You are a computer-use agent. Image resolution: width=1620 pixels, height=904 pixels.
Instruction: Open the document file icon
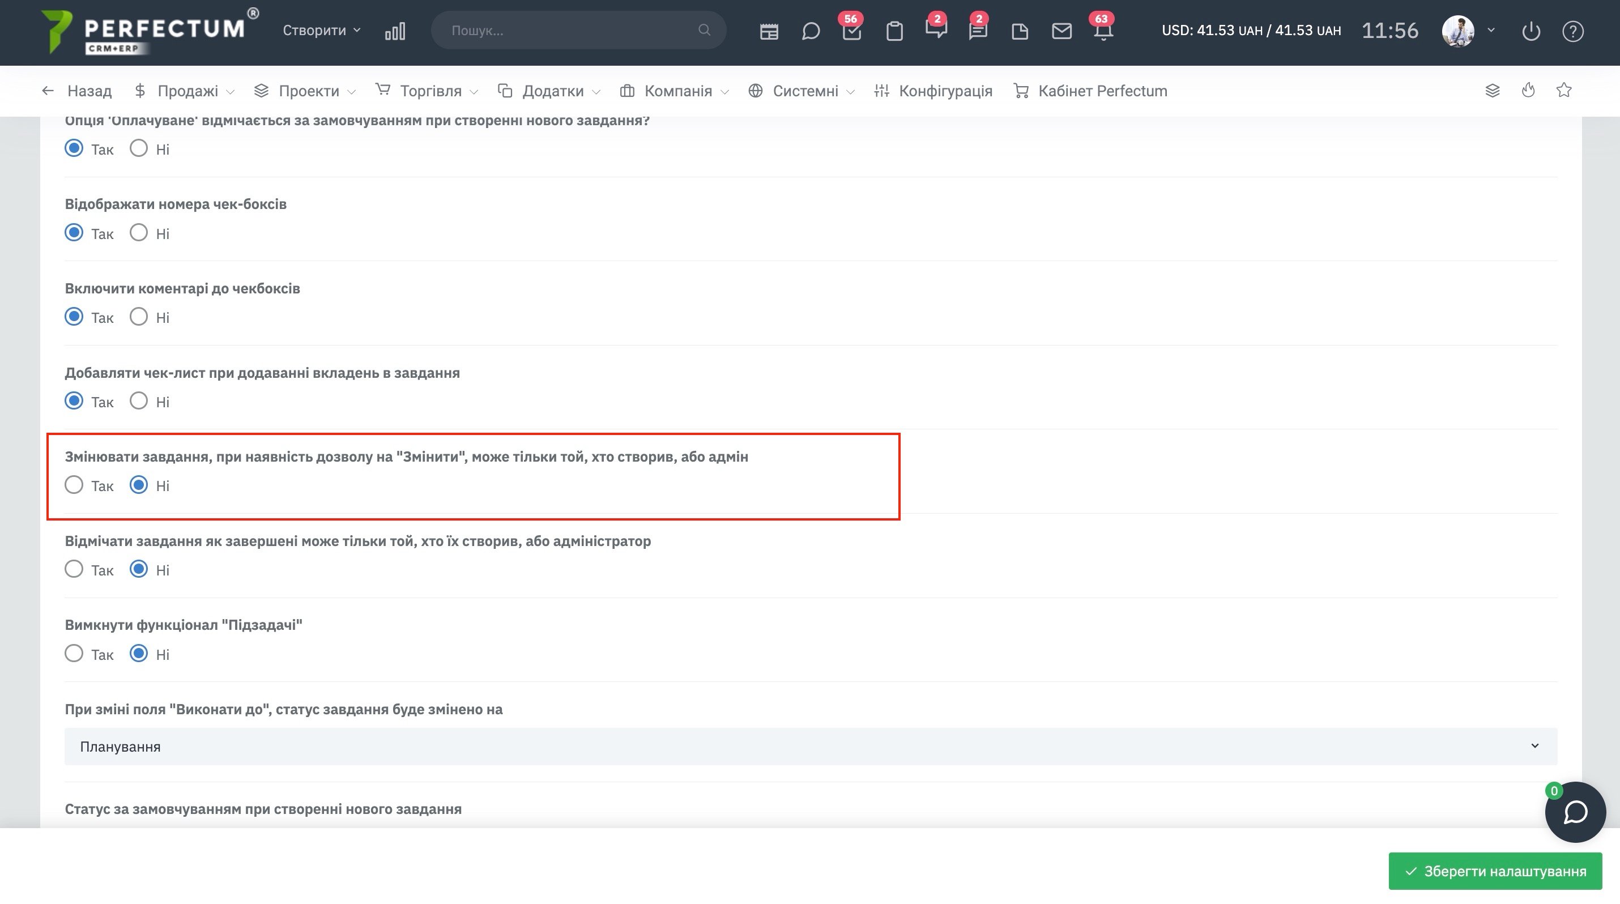tap(1020, 31)
